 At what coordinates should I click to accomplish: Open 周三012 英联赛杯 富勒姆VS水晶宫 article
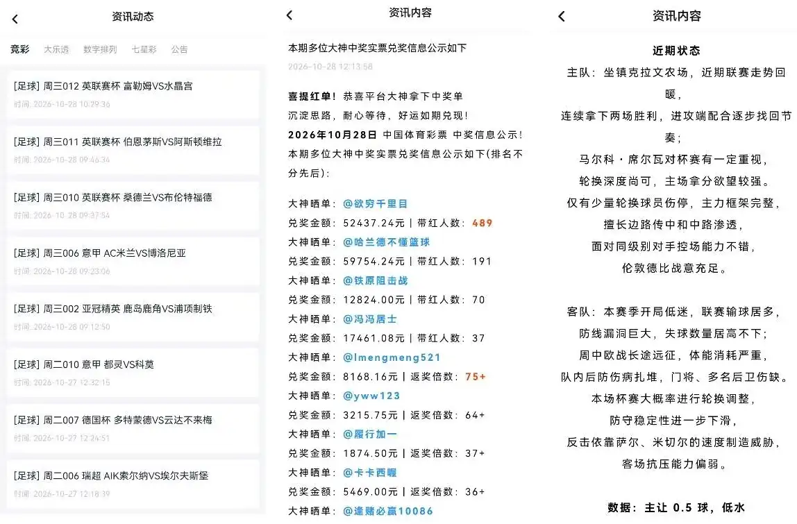click(133, 94)
